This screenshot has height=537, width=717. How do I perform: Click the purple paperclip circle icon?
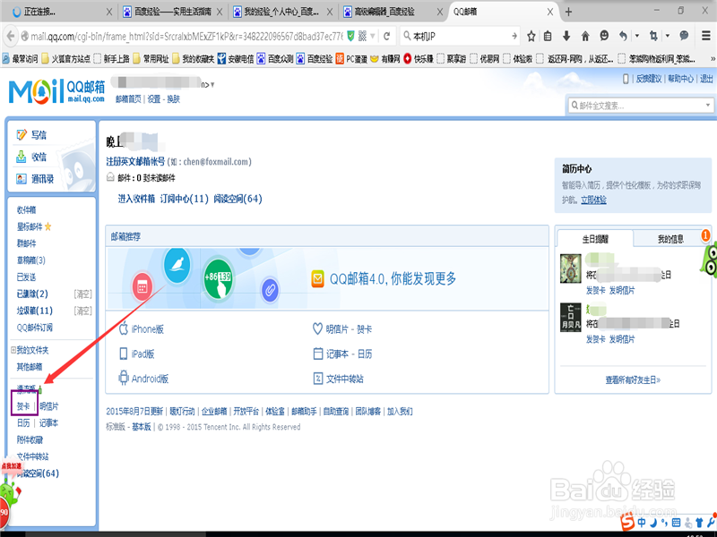270,289
